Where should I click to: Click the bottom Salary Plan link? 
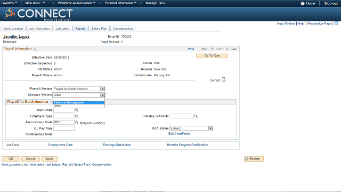click(x=82, y=165)
